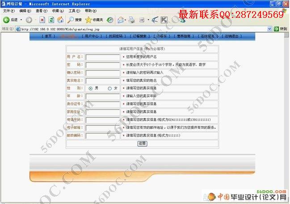Click the 身份证号 input field
Screen dimensions: 290x204
[103, 104]
